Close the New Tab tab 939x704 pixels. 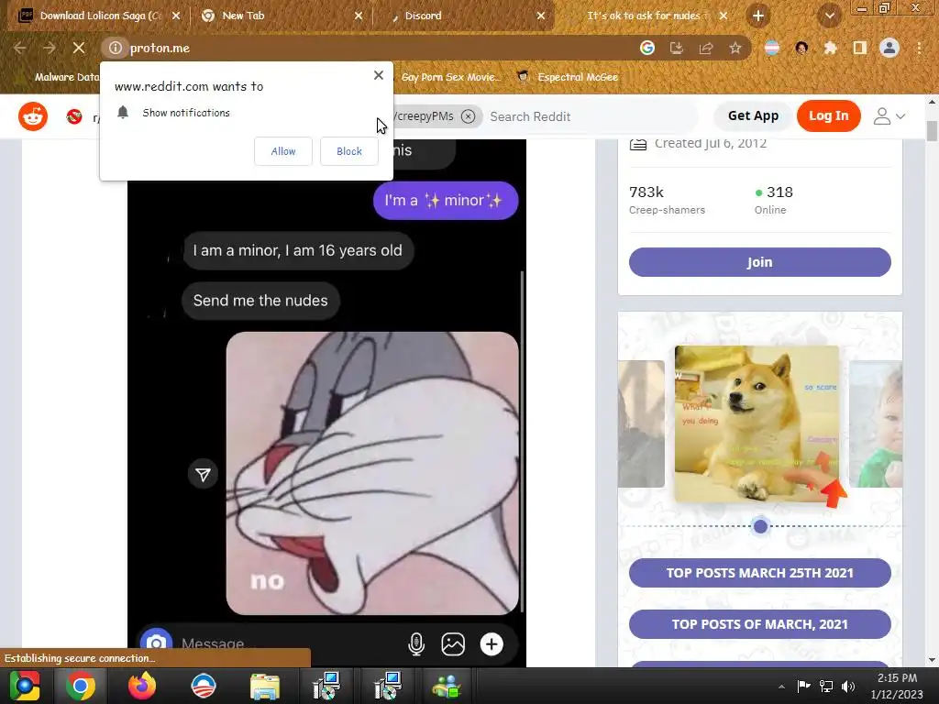point(359,16)
